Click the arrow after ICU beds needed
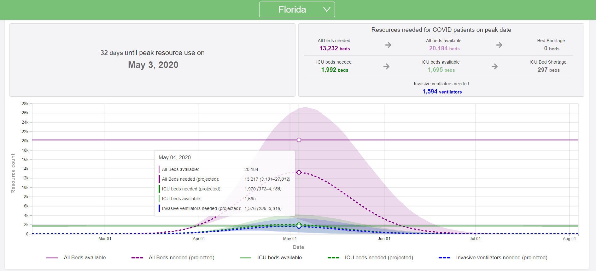Screen dimensions: 596x271 tap(386, 66)
